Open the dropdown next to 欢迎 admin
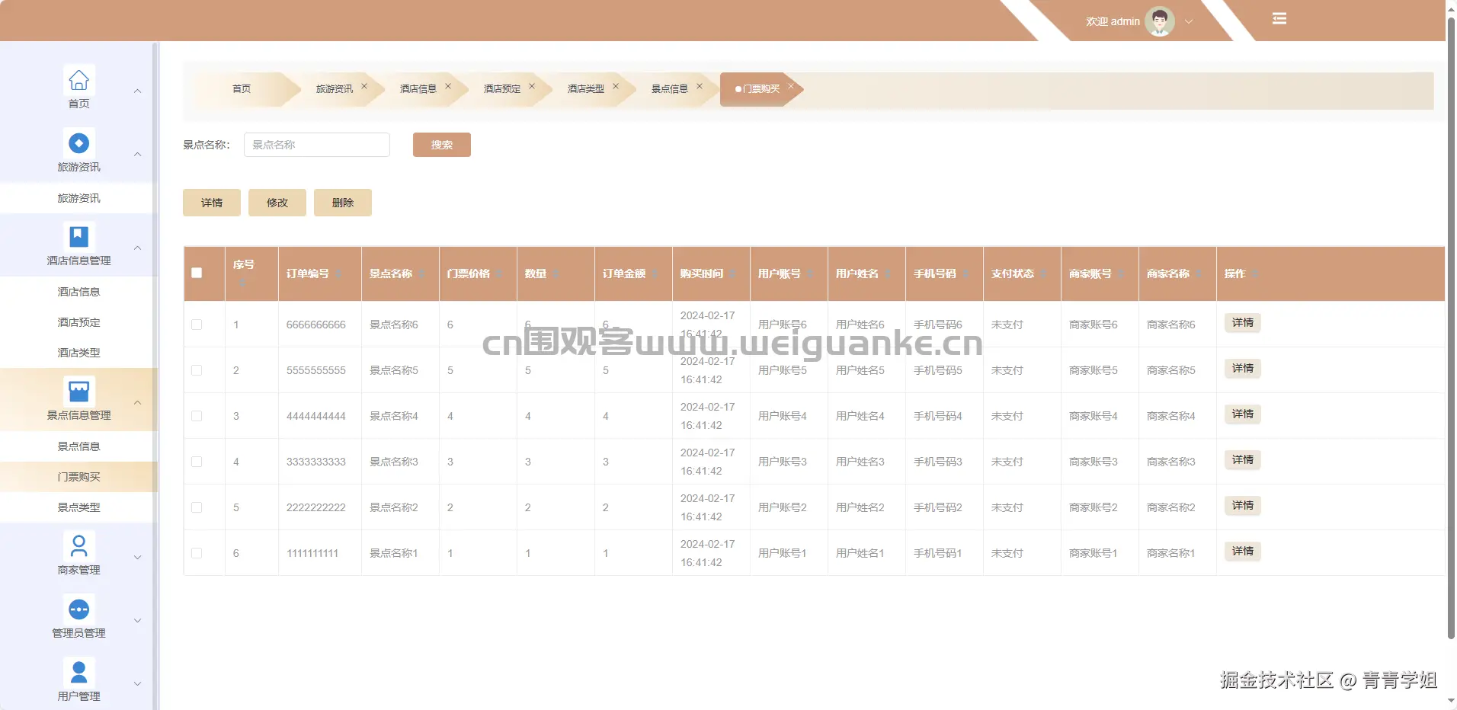The height and width of the screenshot is (710, 1457). [1187, 21]
